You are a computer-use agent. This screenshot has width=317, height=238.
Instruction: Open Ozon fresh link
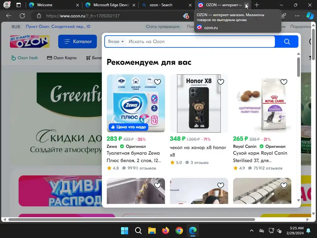click(24, 58)
